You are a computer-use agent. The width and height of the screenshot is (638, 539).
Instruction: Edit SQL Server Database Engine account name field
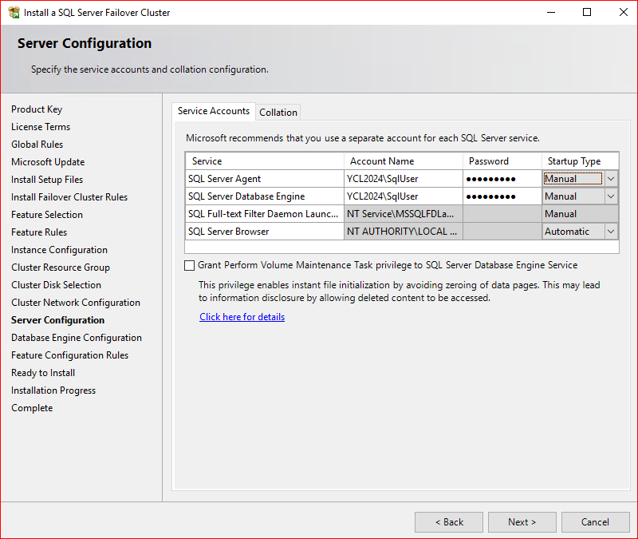(404, 196)
